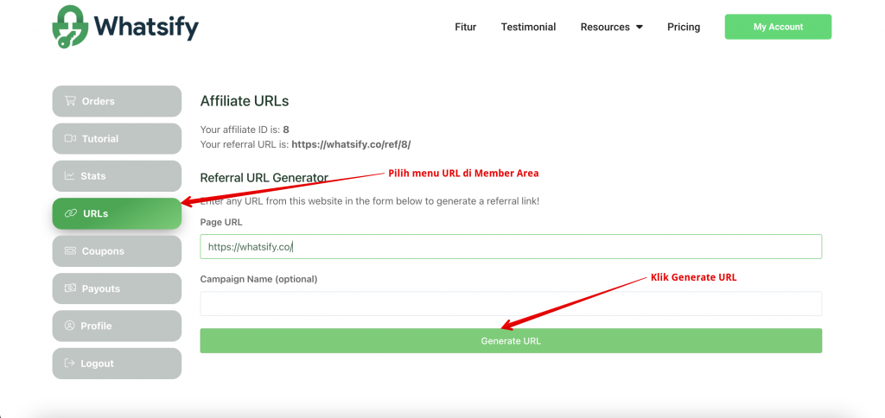The image size is (885, 418).
Task: Open the Fitur menu item
Action: (465, 27)
